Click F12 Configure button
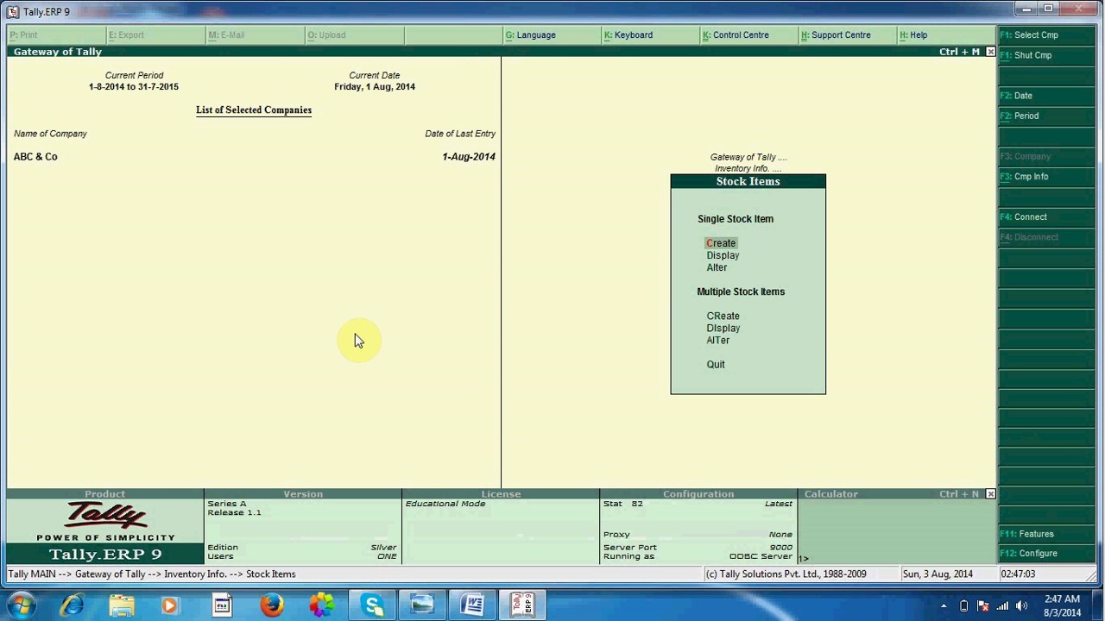Image resolution: width=1105 pixels, height=621 pixels. point(1046,554)
